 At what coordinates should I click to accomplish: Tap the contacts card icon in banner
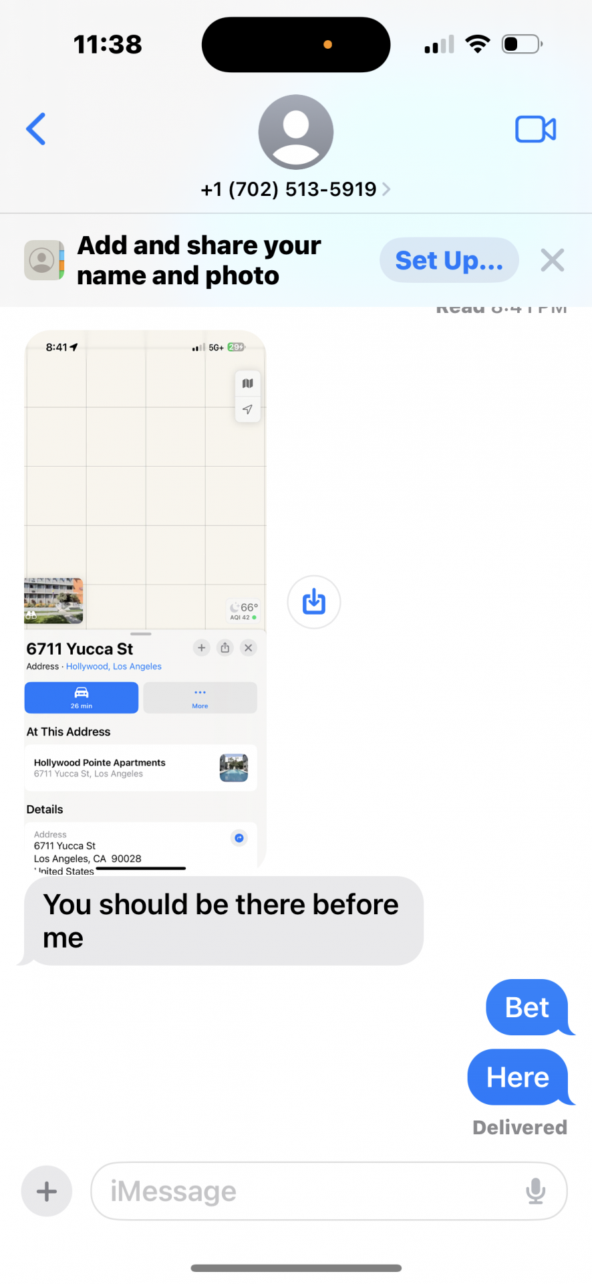click(x=44, y=260)
